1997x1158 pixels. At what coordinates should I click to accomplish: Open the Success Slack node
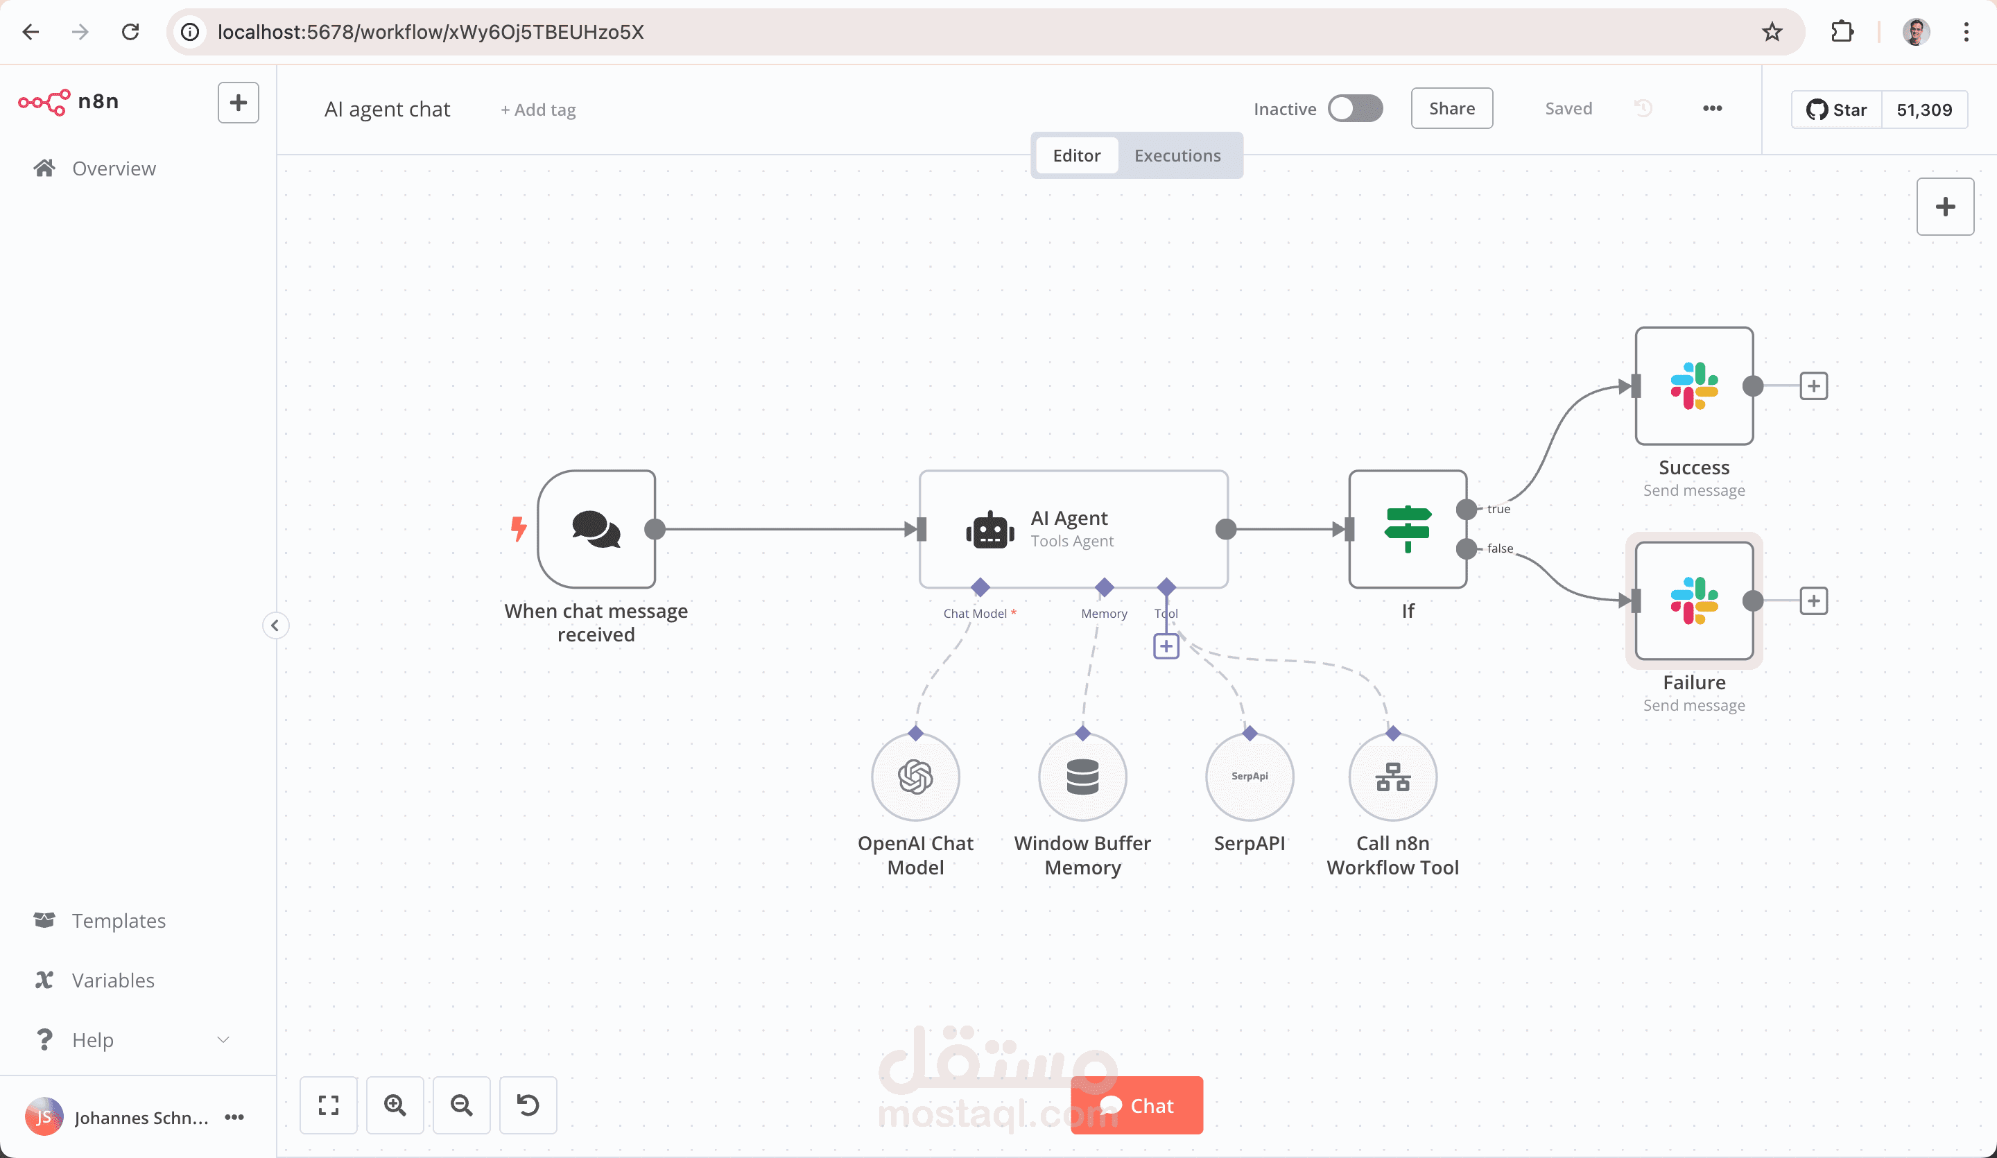click(1693, 386)
